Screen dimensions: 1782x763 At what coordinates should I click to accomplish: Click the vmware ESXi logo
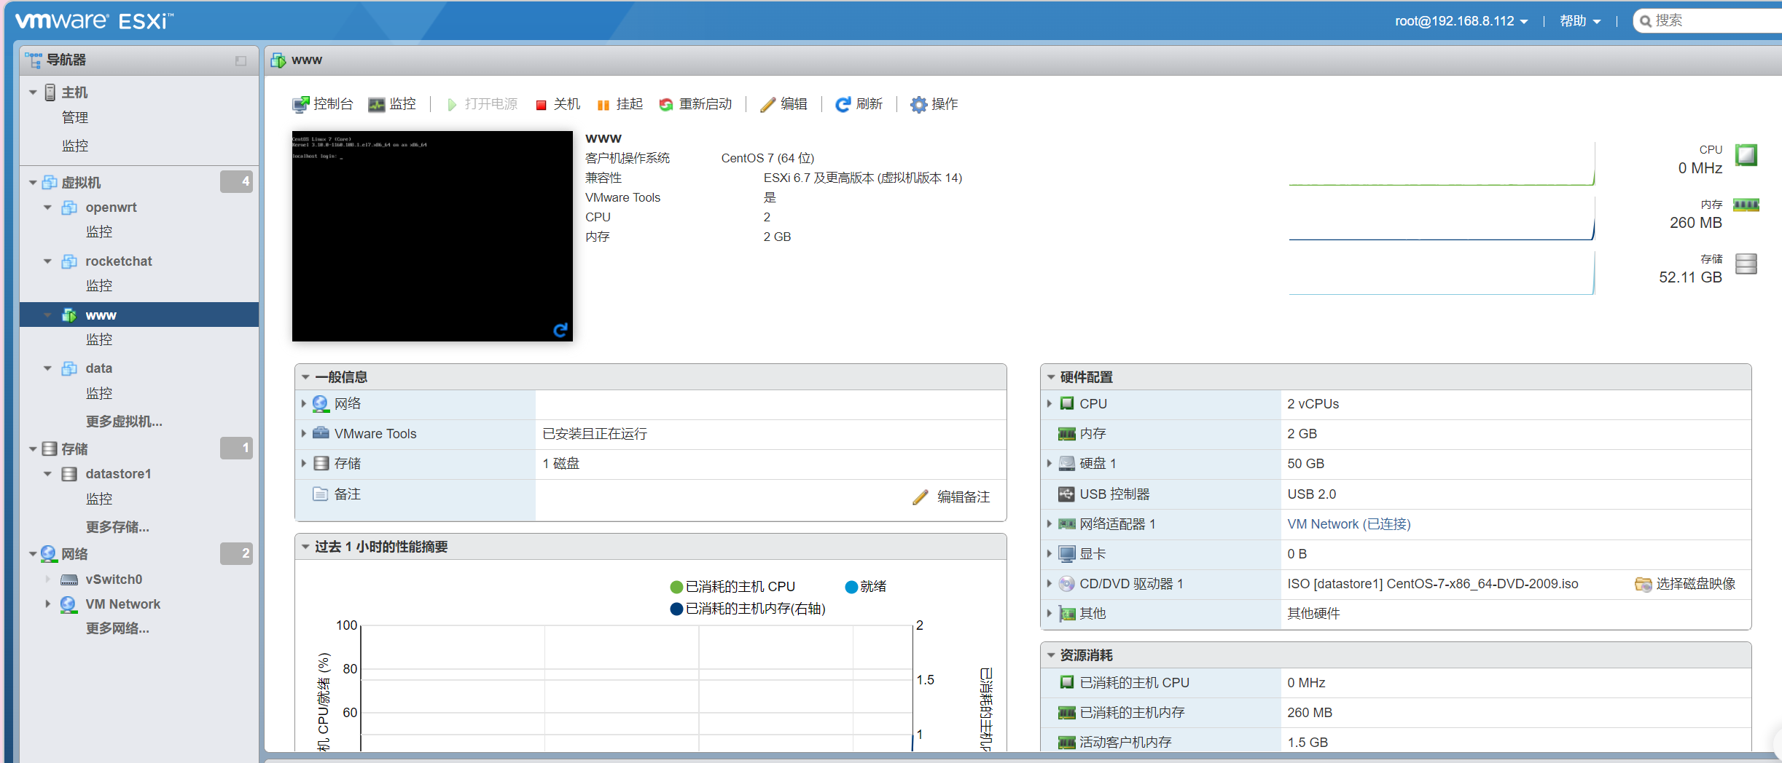(x=95, y=21)
